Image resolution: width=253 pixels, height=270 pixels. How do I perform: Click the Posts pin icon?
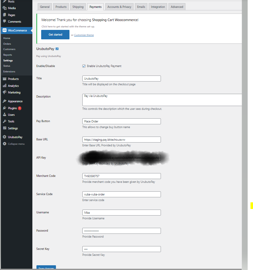5,1
